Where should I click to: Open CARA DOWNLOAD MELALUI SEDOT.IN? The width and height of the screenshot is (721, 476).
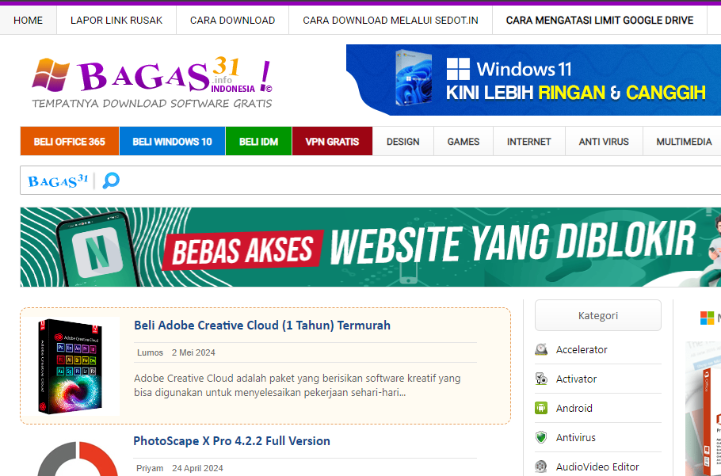[x=391, y=21]
